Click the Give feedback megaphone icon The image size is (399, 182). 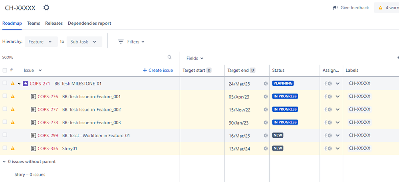335,8
